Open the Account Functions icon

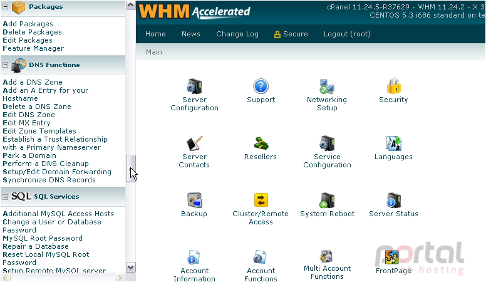261,257
